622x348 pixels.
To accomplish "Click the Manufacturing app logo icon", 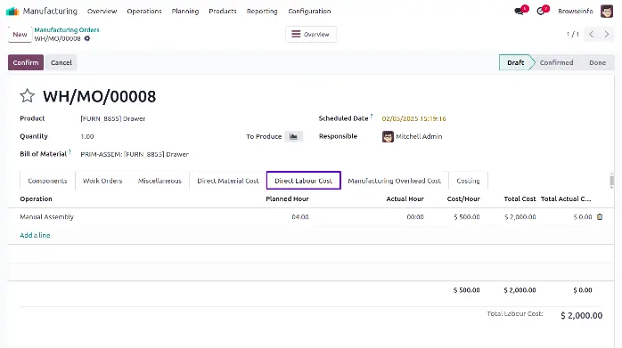I will pyautogui.click(x=12, y=11).
